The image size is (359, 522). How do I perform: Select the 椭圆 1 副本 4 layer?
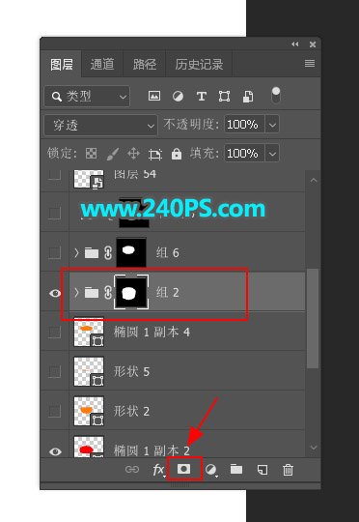coord(187,332)
